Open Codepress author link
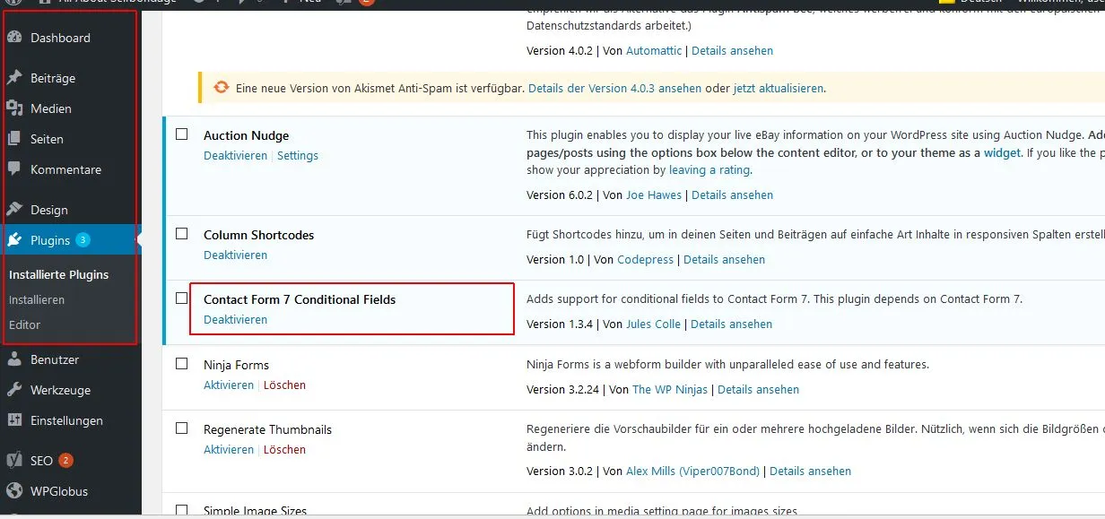Screen dimensions: 1105x519 pyautogui.click(x=646, y=259)
